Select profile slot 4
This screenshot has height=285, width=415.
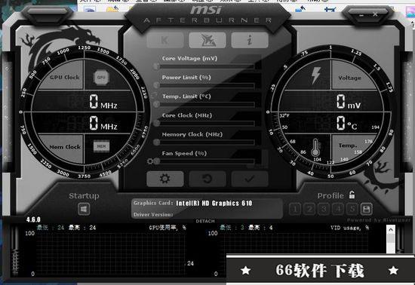338,210
